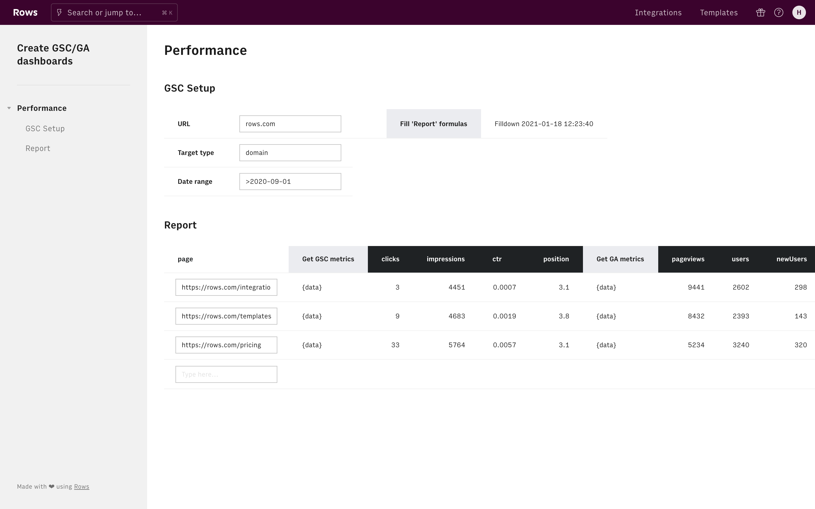The width and height of the screenshot is (815, 509).
Task: Go to Report in sidebar
Action: 38,148
